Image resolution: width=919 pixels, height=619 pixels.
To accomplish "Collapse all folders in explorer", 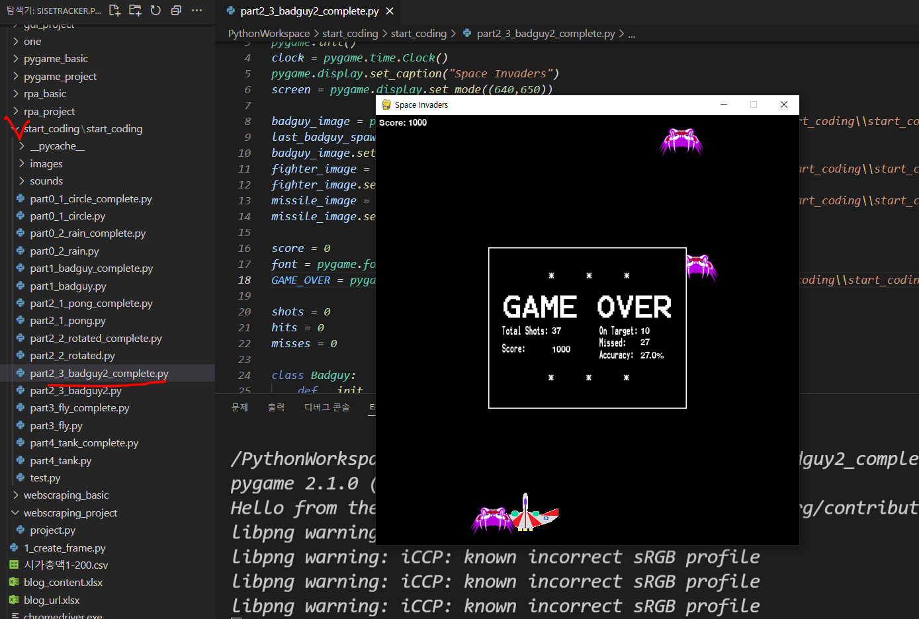I will 176,11.
